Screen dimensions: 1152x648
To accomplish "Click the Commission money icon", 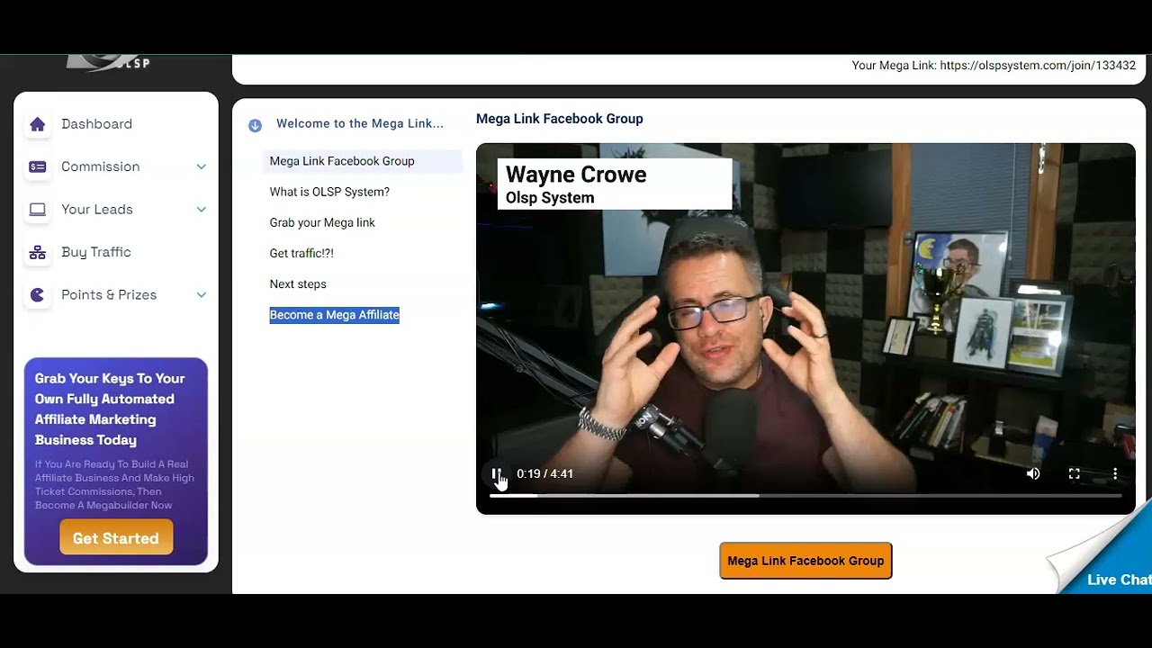I will click(x=38, y=166).
